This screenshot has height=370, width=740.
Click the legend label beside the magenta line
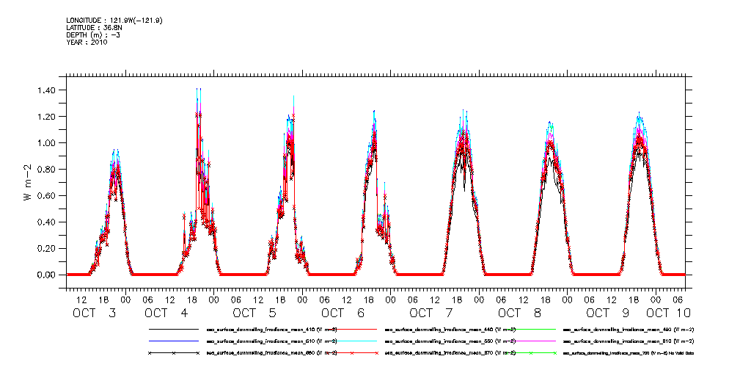pos(629,341)
